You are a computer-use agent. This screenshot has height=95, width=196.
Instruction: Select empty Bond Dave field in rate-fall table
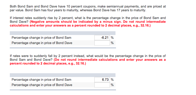[102, 85]
